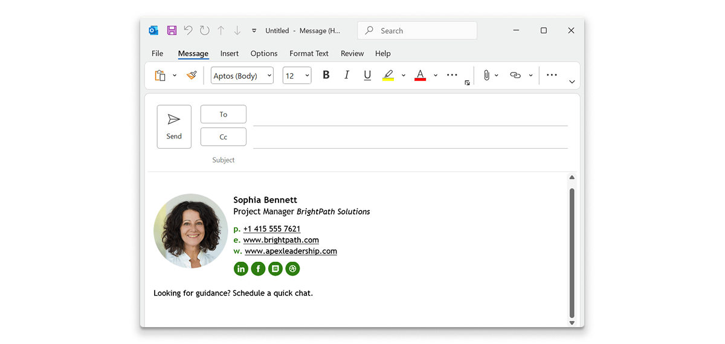Click the Attach File paperclip icon
Viewport: 725px width, 344px height.
click(486, 76)
